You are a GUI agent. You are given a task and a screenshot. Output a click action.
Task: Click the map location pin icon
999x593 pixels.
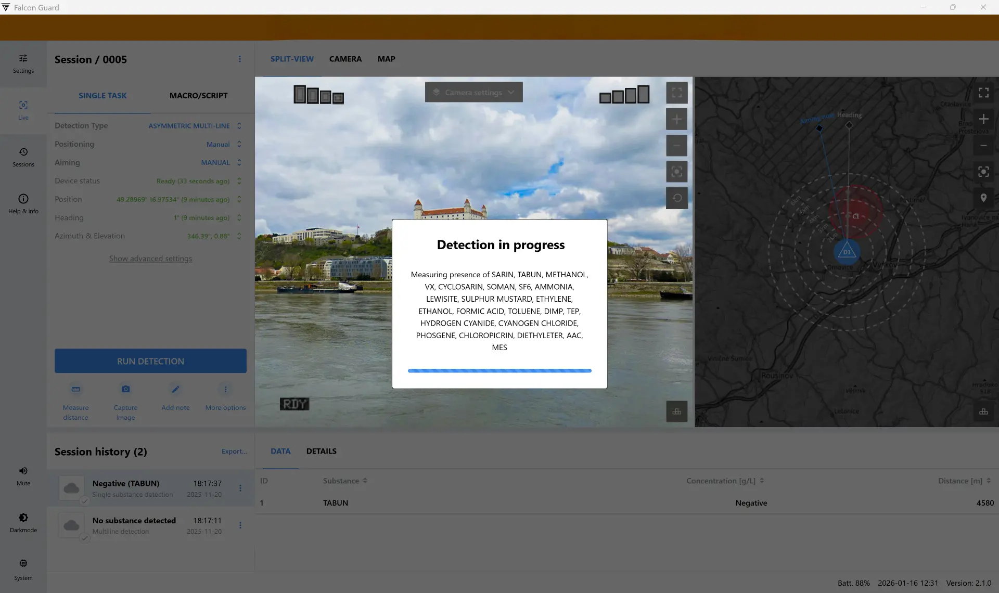983,198
